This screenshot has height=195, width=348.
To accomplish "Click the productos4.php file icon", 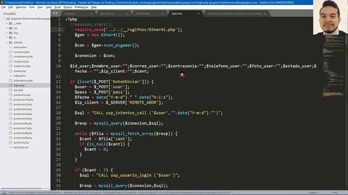I will (10, 114).
